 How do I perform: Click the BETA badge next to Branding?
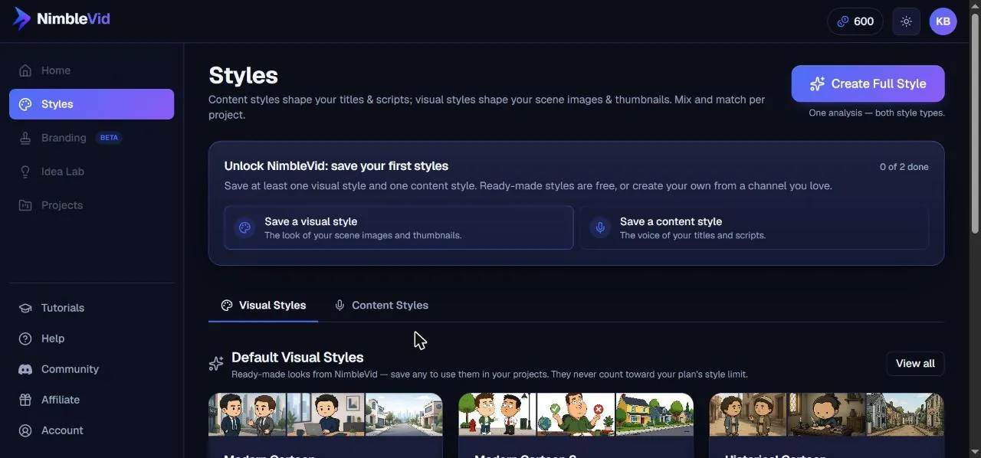pyautogui.click(x=109, y=138)
